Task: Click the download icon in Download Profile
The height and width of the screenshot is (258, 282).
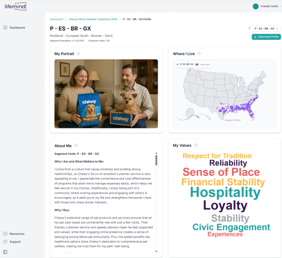Action: pos(255,37)
